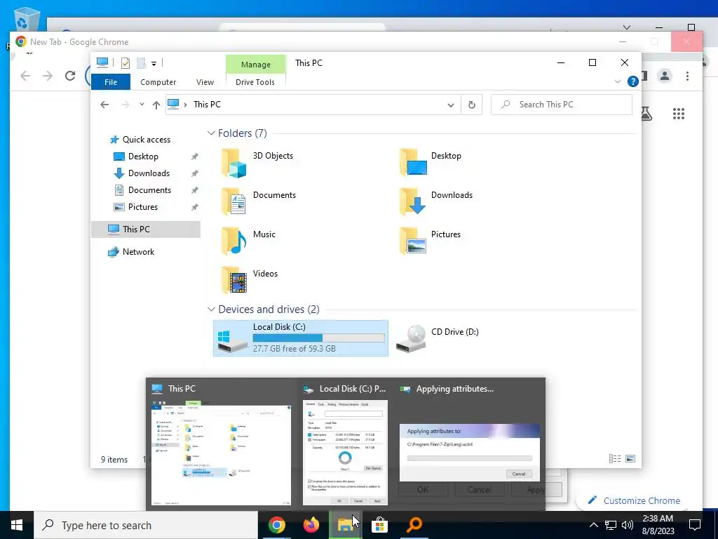
Task: Open the notification center icon
Action: pos(695,525)
